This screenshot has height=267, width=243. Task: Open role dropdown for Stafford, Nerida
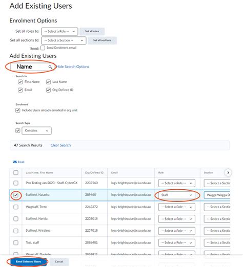point(177,219)
